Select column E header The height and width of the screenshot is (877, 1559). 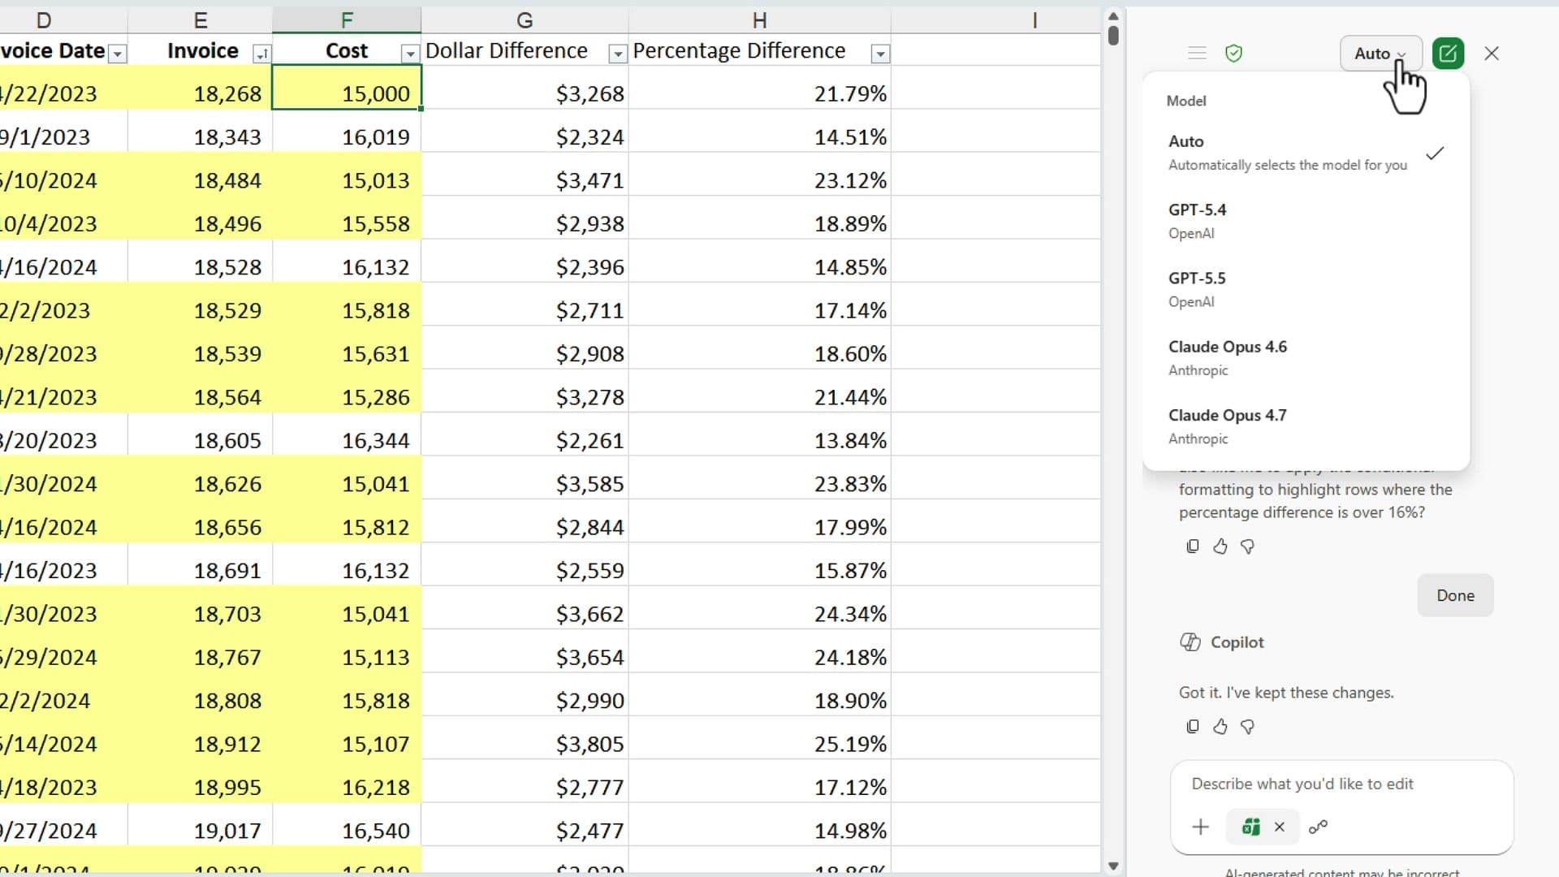click(x=201, y=20)
